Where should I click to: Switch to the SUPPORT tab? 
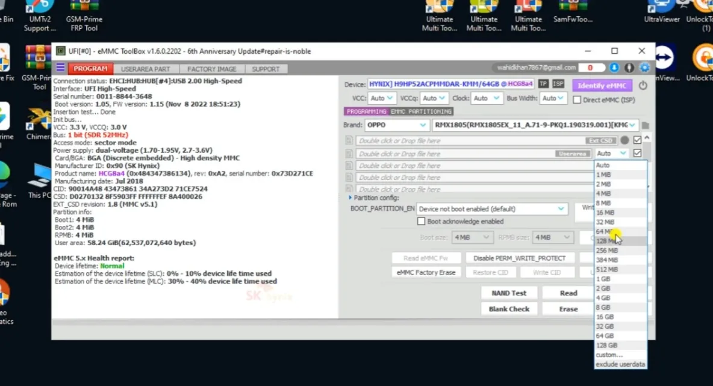[266, 69]
